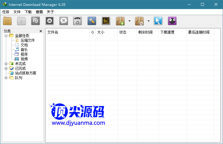Viewport: 223px width, 144px height.
Task: Click the clock-arrow stop toolbar icon
Action: 36,21
